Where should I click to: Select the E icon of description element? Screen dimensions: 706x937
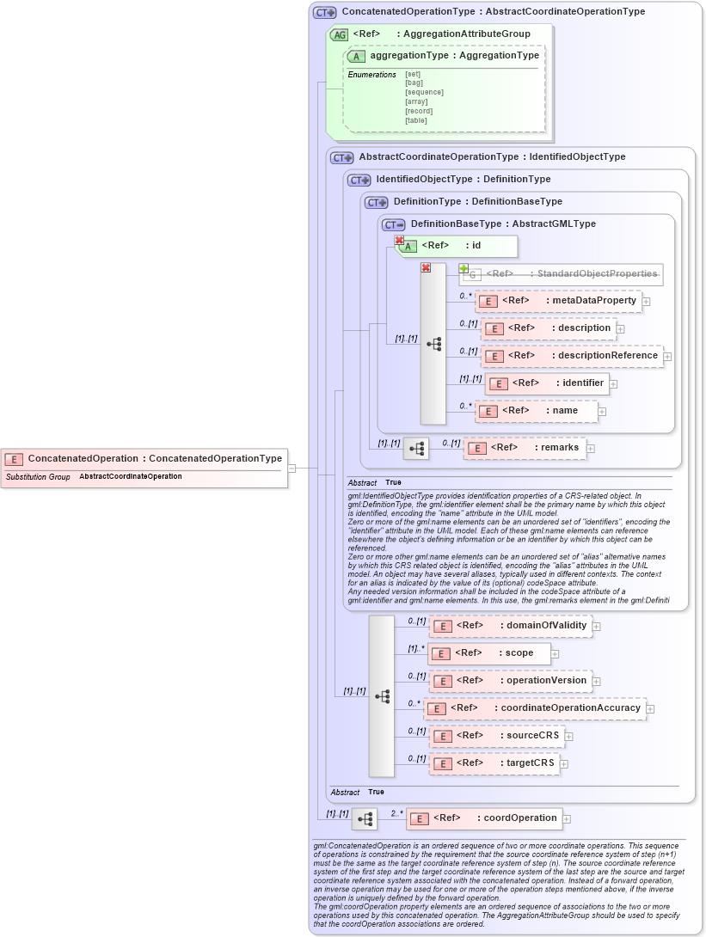click(x=494, y=329)
